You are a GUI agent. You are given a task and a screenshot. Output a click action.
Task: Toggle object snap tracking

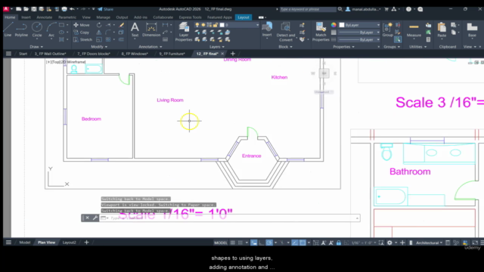295,243
